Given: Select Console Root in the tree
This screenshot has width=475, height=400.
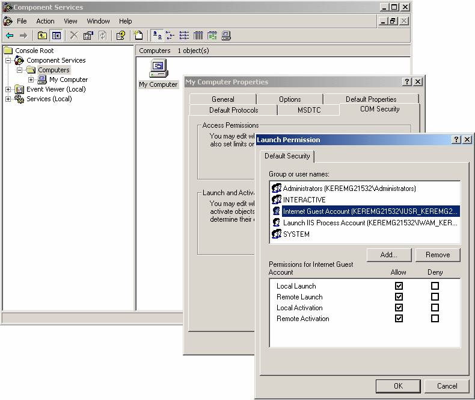Looking at the screenshot, I should point(34,51).
